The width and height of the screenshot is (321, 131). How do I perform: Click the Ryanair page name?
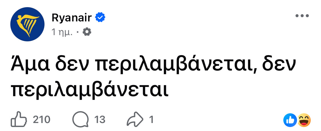click(x=71, y=18)
